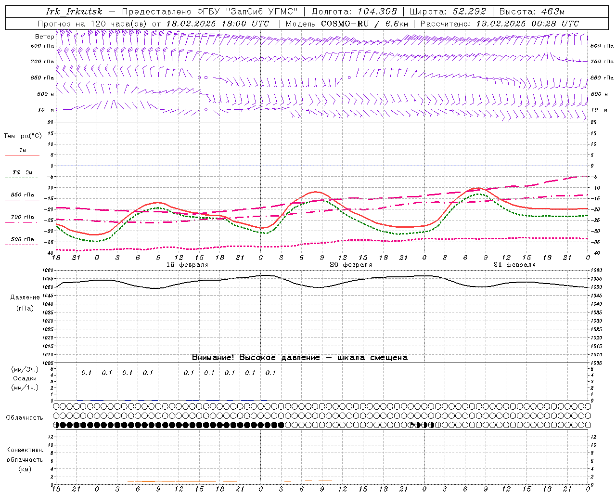Screen dimensions: 616x493
Task: Select the 700 гПа wind level label at left
Action: [x=42, y=62]
